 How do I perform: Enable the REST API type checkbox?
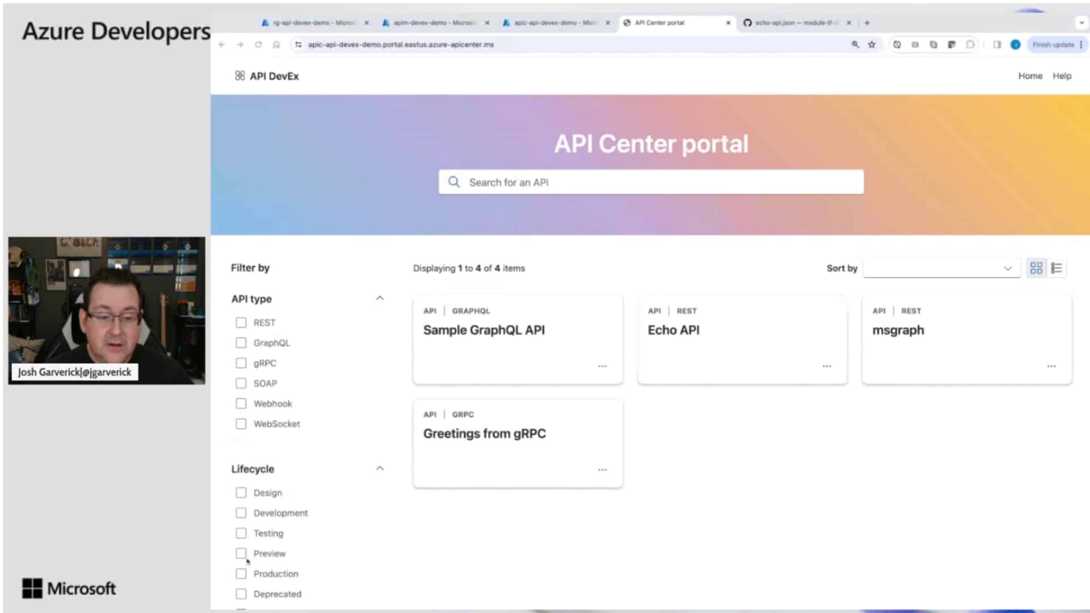[241, 323]
